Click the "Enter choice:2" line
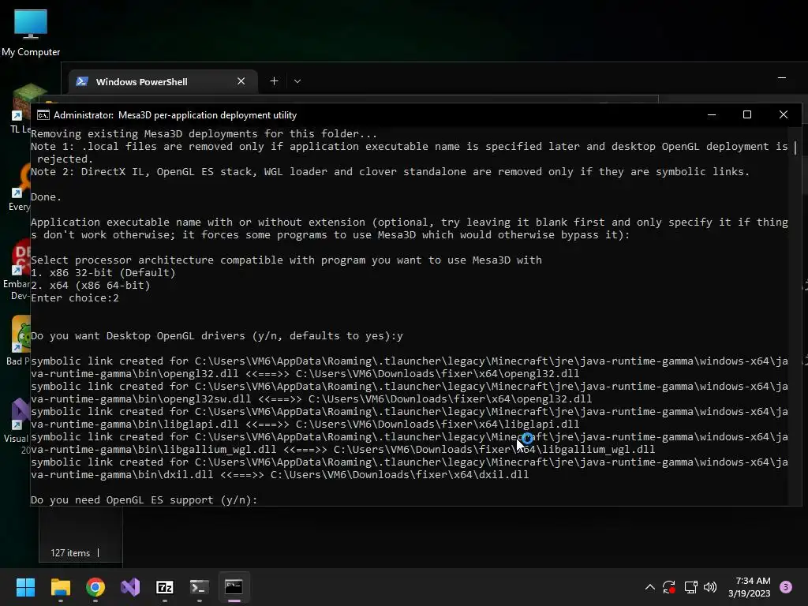This screenshot has height=606, width=808. 75,297
